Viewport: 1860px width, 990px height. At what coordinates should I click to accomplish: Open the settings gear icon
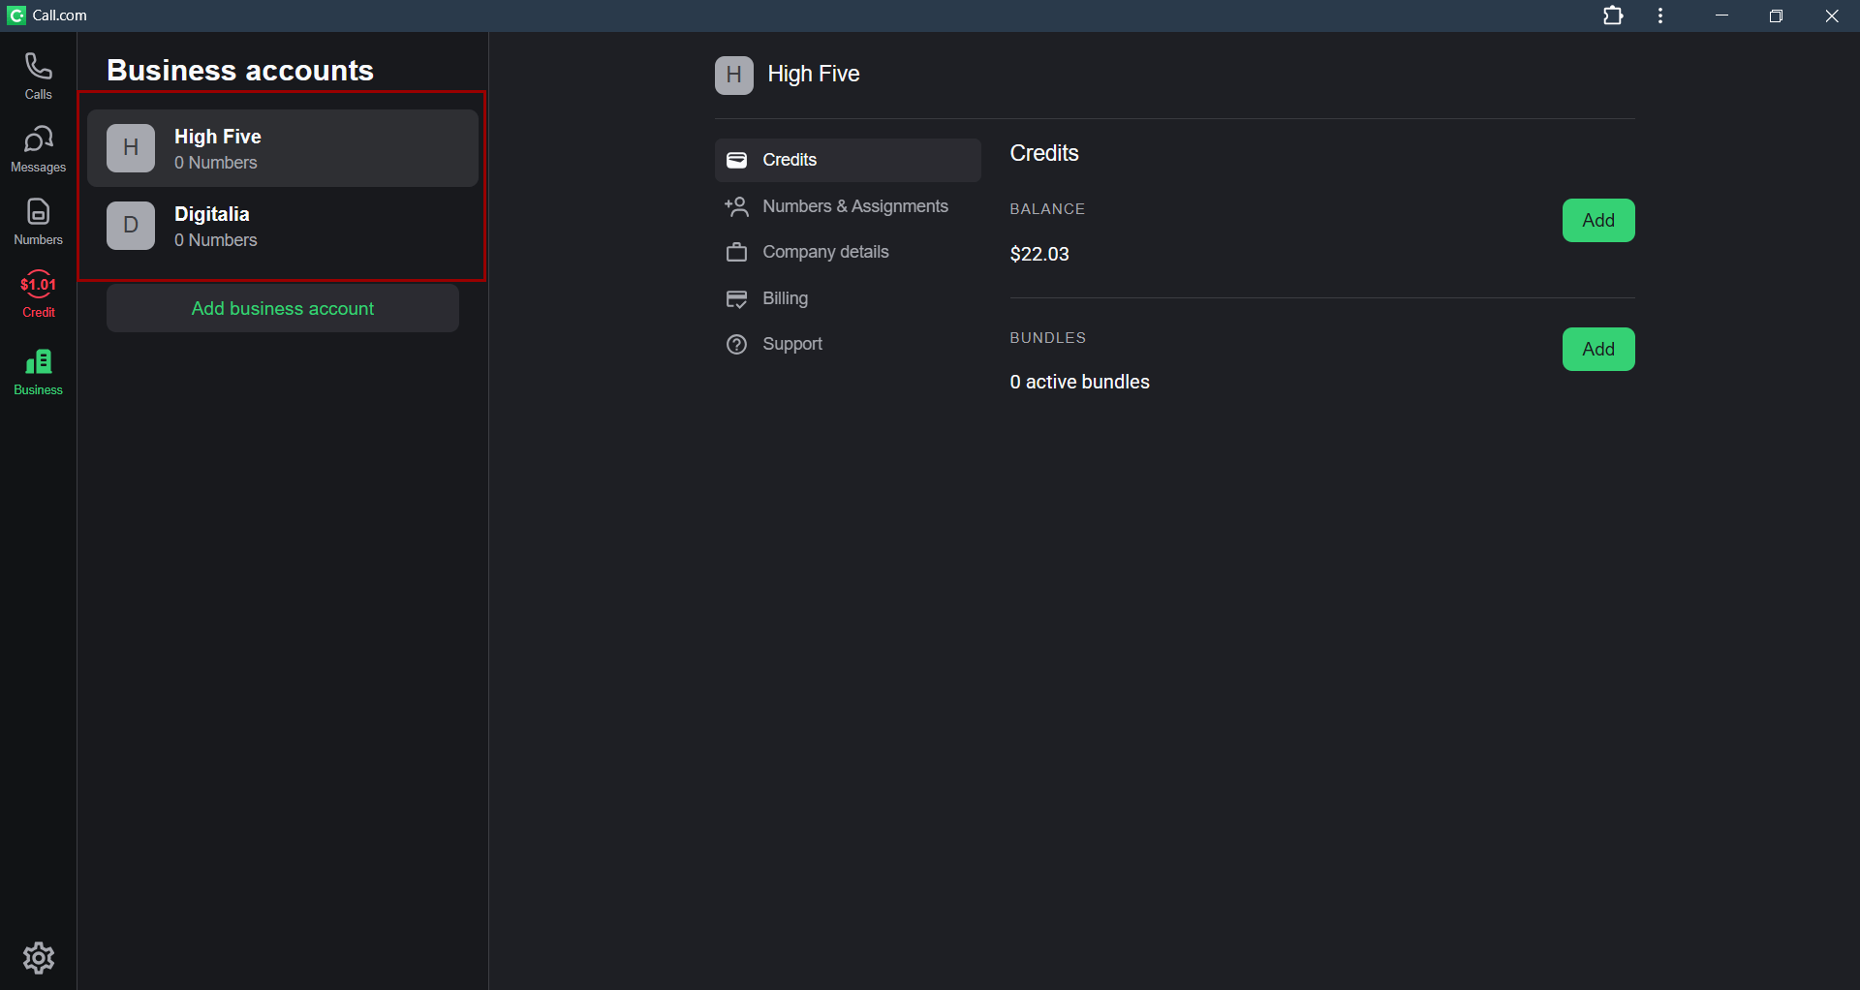click(x=39, y=958)
